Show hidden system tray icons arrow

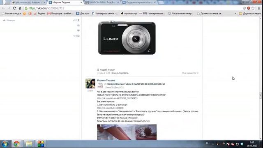(213, 144)
